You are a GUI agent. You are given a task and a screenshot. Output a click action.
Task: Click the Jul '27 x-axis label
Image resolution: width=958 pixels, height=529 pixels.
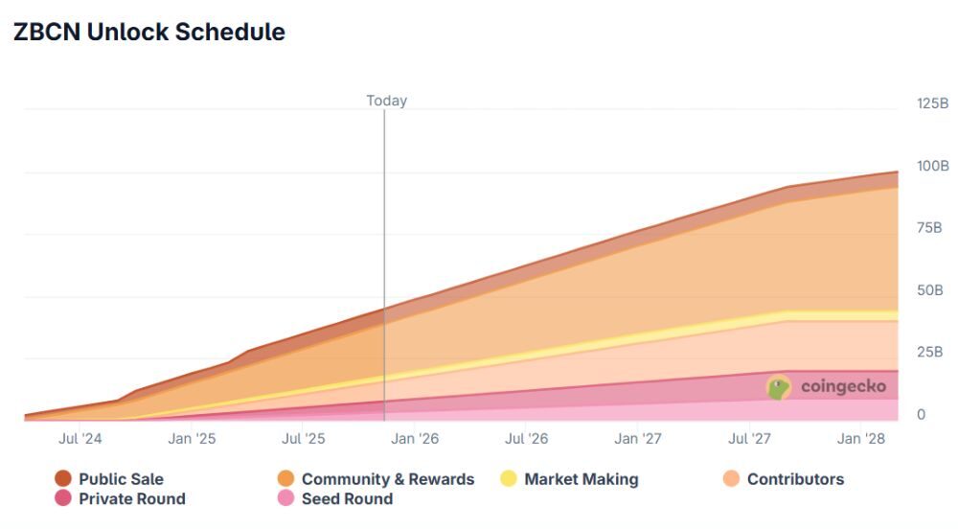[750, 439]
